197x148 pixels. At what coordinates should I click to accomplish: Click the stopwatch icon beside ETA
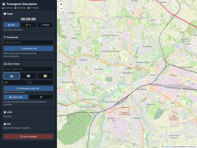pyautogui.click(x=5, y=124)
